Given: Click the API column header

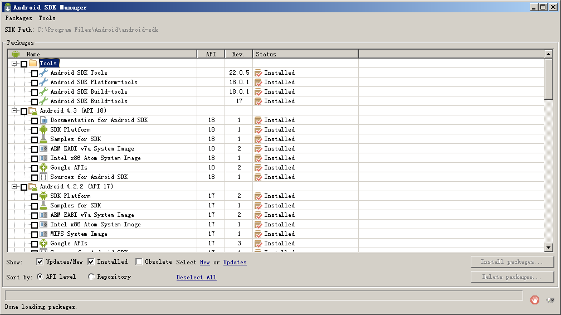Looking at the screenshot, I should coord(211,54).
